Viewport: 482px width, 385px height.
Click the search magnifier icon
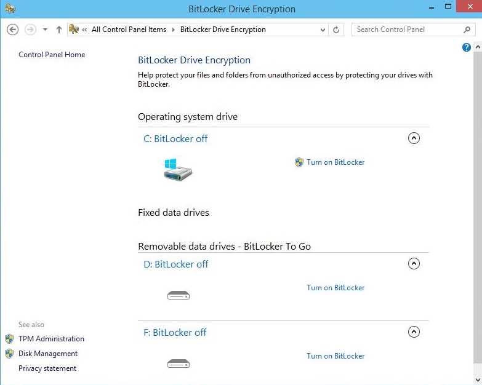467,30
